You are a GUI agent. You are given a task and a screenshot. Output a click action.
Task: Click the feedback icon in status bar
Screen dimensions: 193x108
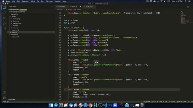(x=189, y=102)
